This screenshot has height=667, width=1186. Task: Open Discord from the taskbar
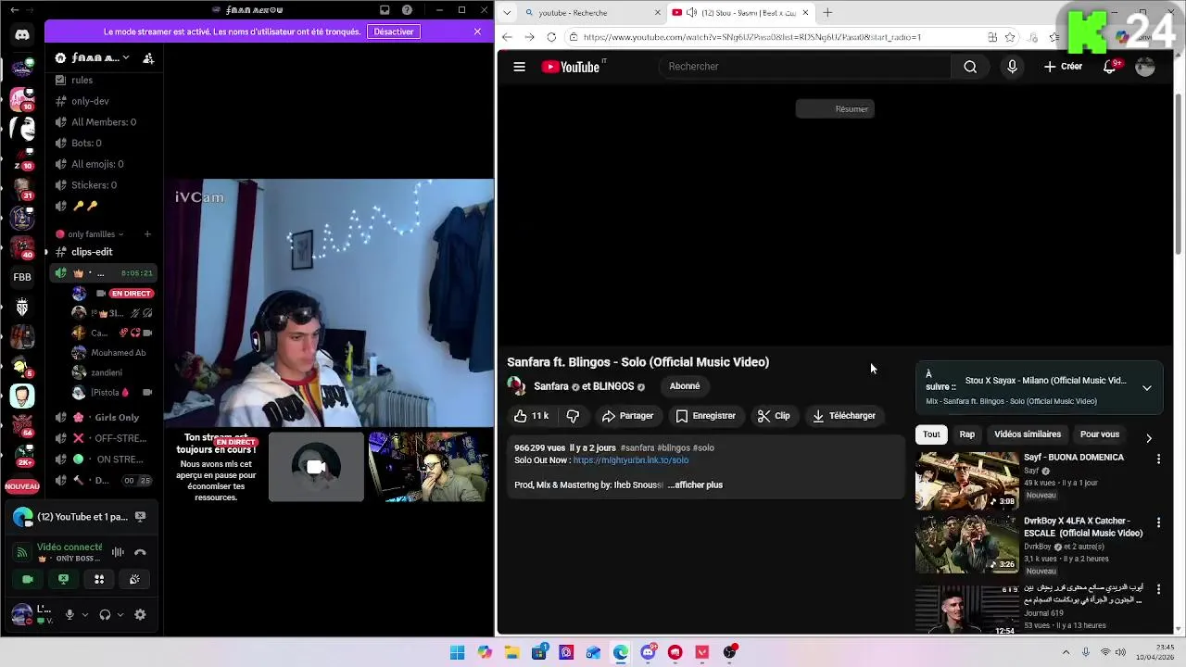[648, 652]
